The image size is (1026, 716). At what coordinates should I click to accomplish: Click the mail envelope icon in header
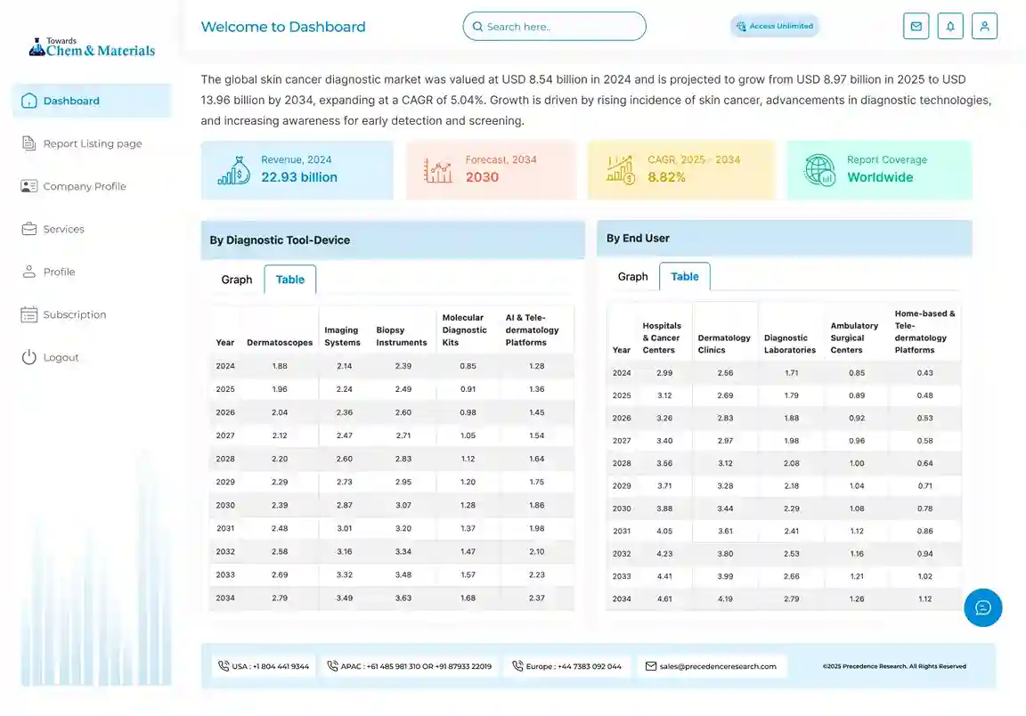click(916, 27)
